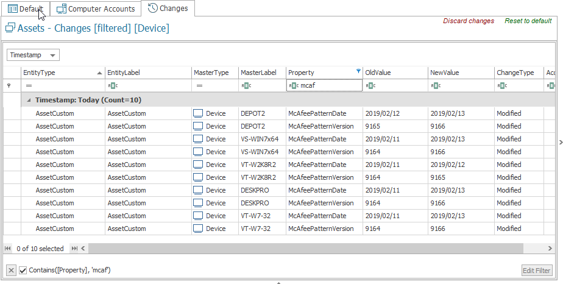Open the Edit Filter dialog
Screen dimensions: 563x284
tap(536, 271)
